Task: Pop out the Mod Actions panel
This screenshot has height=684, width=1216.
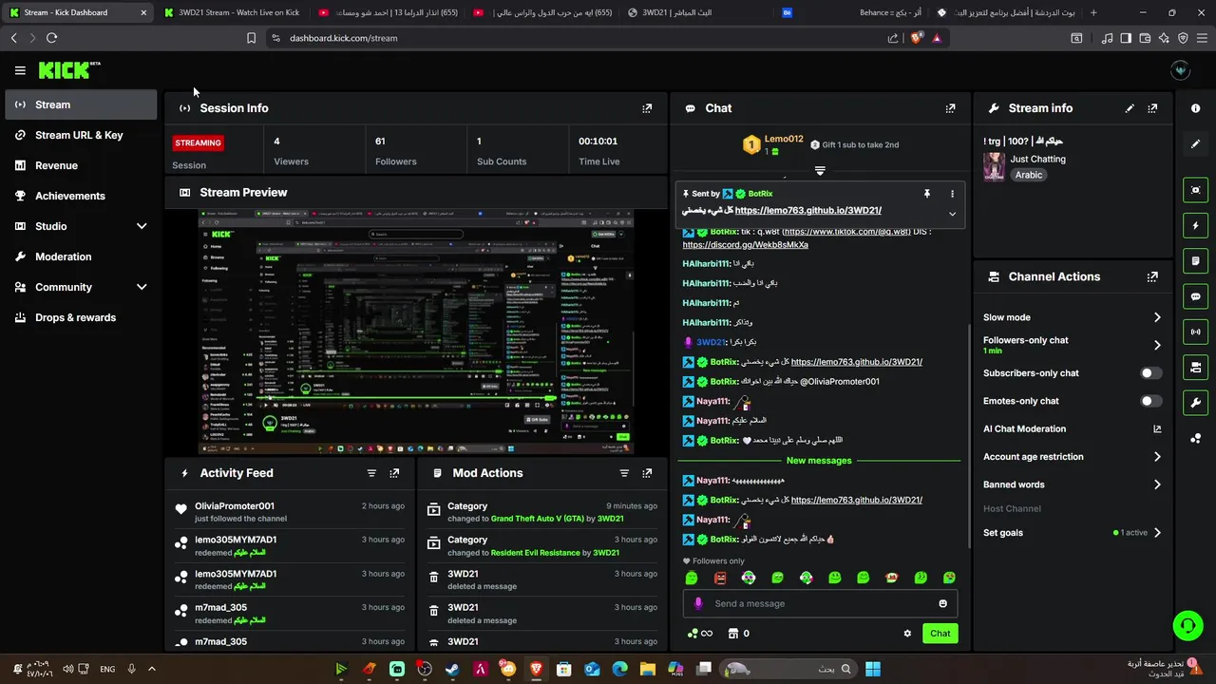Action: (x=647, y=473)
